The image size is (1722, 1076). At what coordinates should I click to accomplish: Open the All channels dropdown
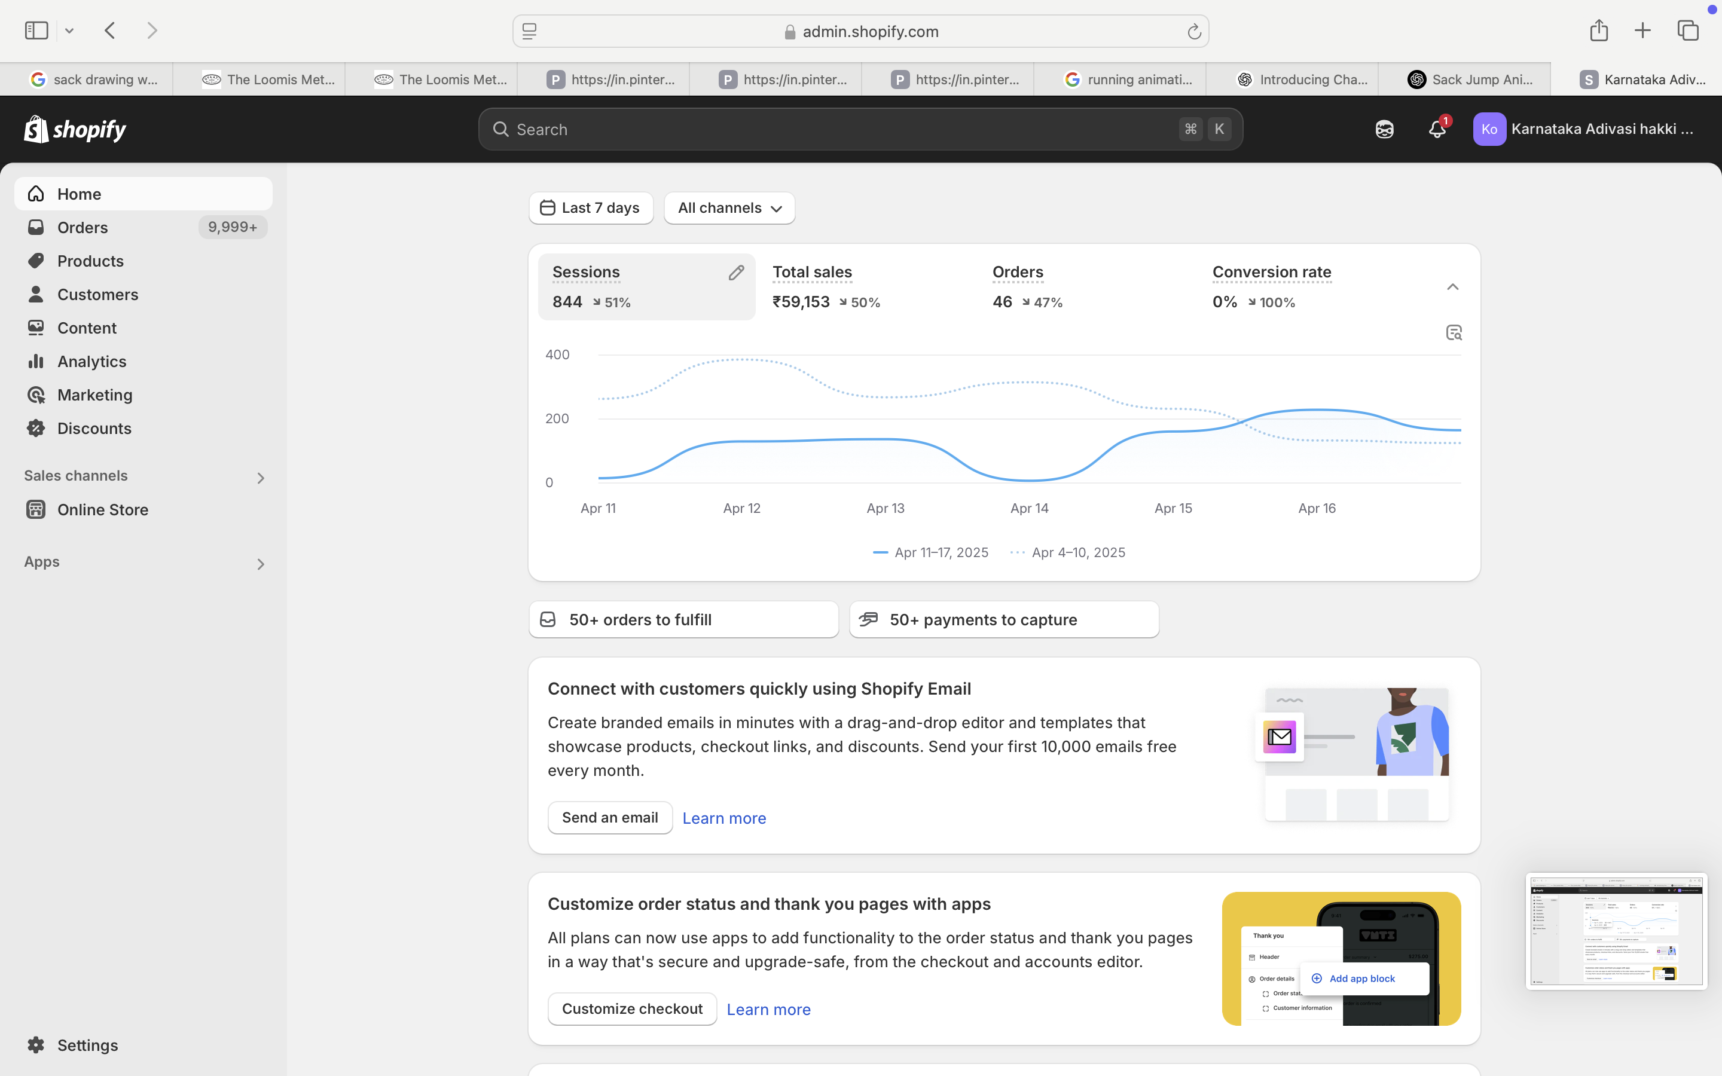(x=728, y=208)
